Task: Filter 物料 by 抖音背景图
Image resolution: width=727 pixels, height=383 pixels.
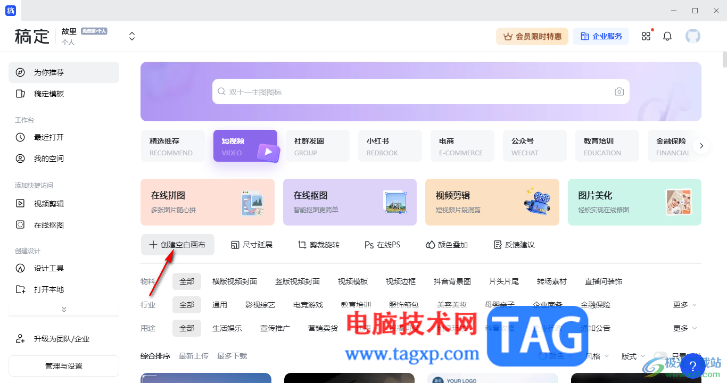Action: coord(452,281)
